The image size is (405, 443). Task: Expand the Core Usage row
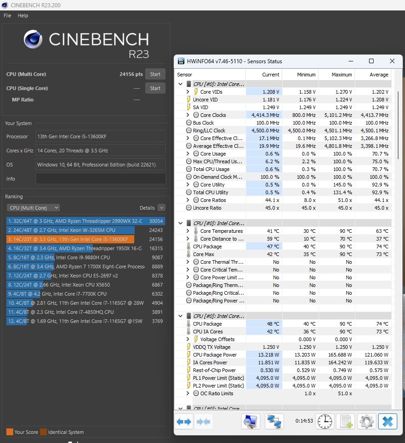(x=187, y=154)
